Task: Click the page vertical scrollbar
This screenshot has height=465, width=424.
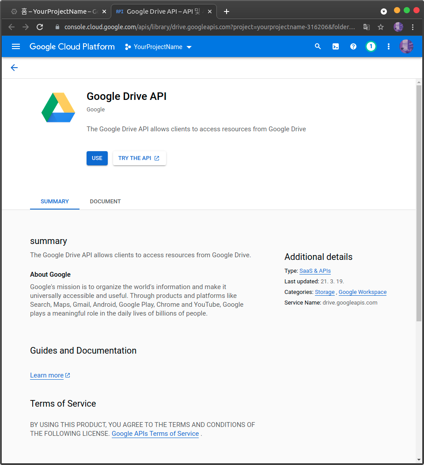Action: pos(419,203)
